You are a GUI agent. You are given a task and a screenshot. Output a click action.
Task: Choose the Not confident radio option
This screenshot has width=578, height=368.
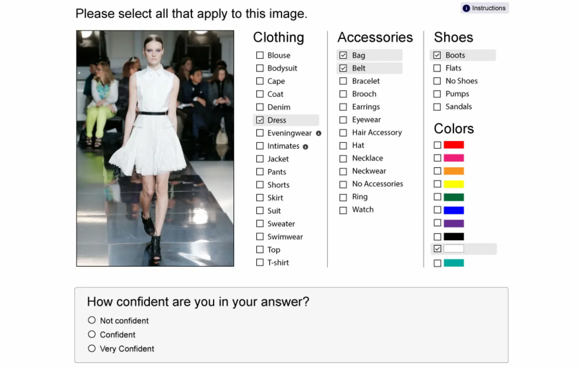coord(92,320)
